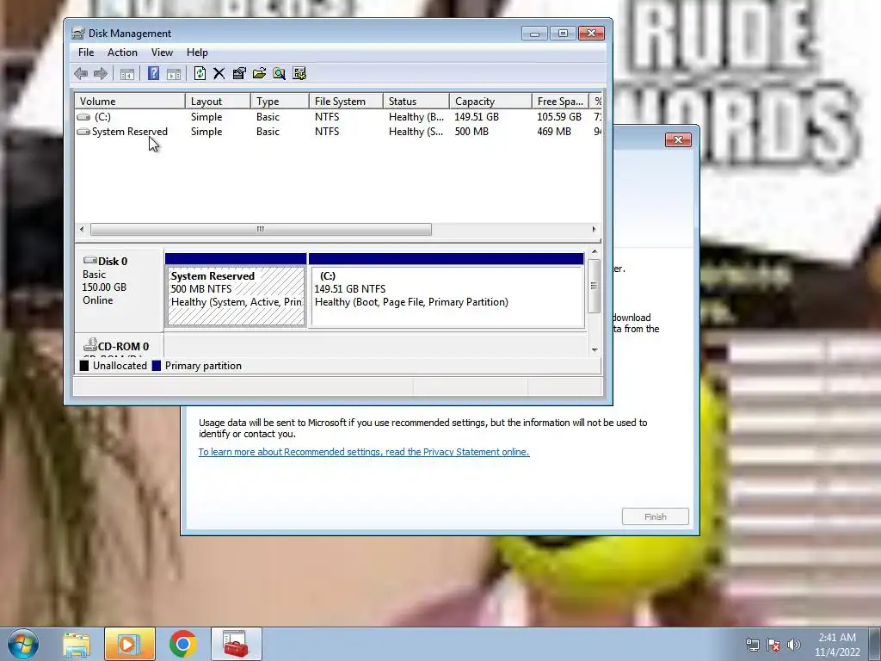Sort by the Status column header
Viewport: 881px width, 661px height.
[416, 102]
